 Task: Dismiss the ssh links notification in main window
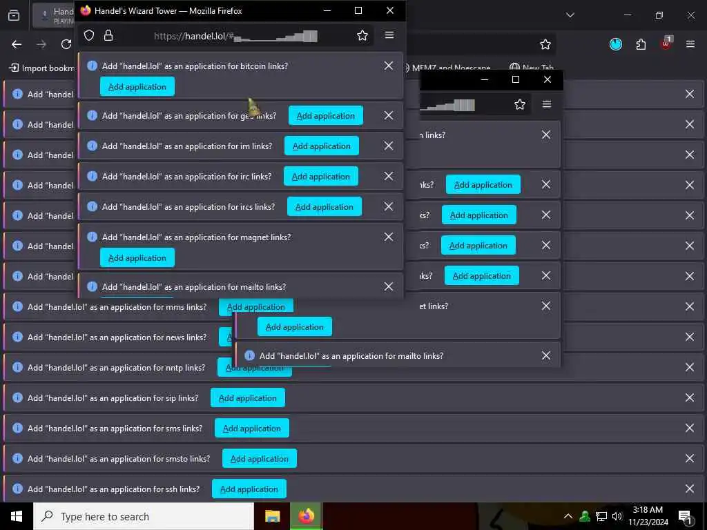coord(690,489)
